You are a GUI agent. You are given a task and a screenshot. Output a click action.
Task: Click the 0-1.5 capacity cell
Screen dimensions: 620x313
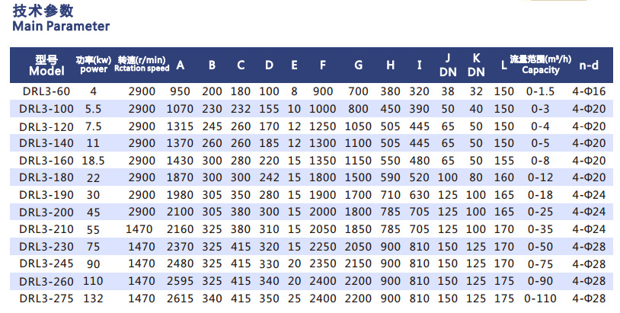[540, 91]
